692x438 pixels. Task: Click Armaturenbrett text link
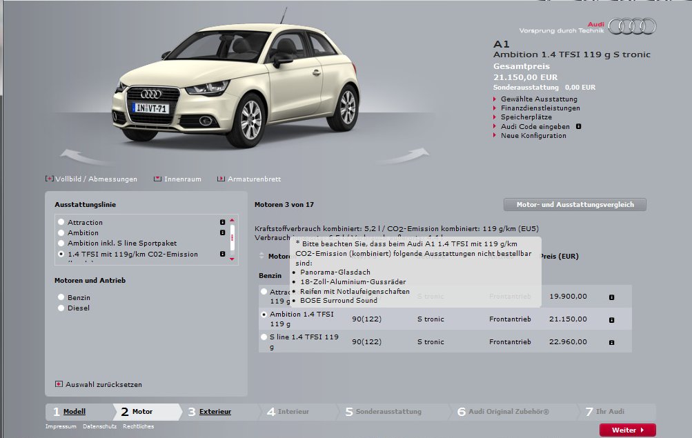pyautogui.click(x=254, y=179)
